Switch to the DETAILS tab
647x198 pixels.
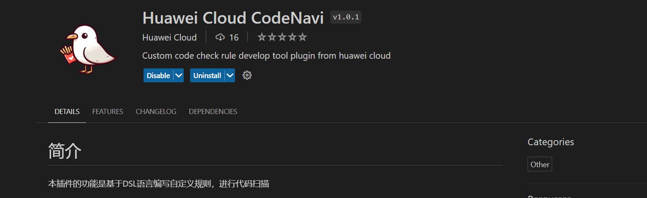click(x=67, y=111)
